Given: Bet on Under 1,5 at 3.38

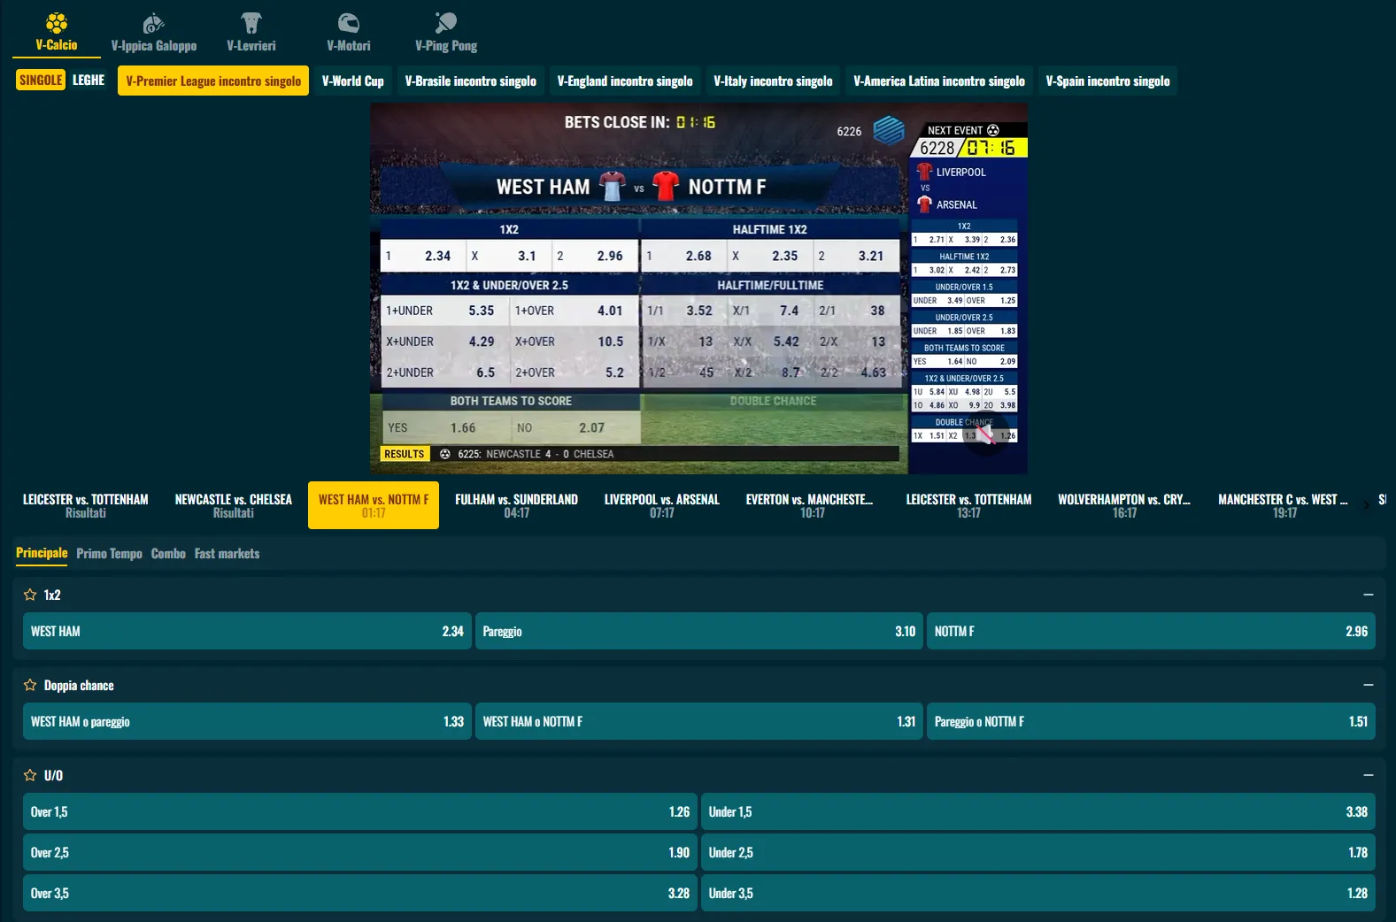Looking at the screenshot, I should click(1038, 811).
